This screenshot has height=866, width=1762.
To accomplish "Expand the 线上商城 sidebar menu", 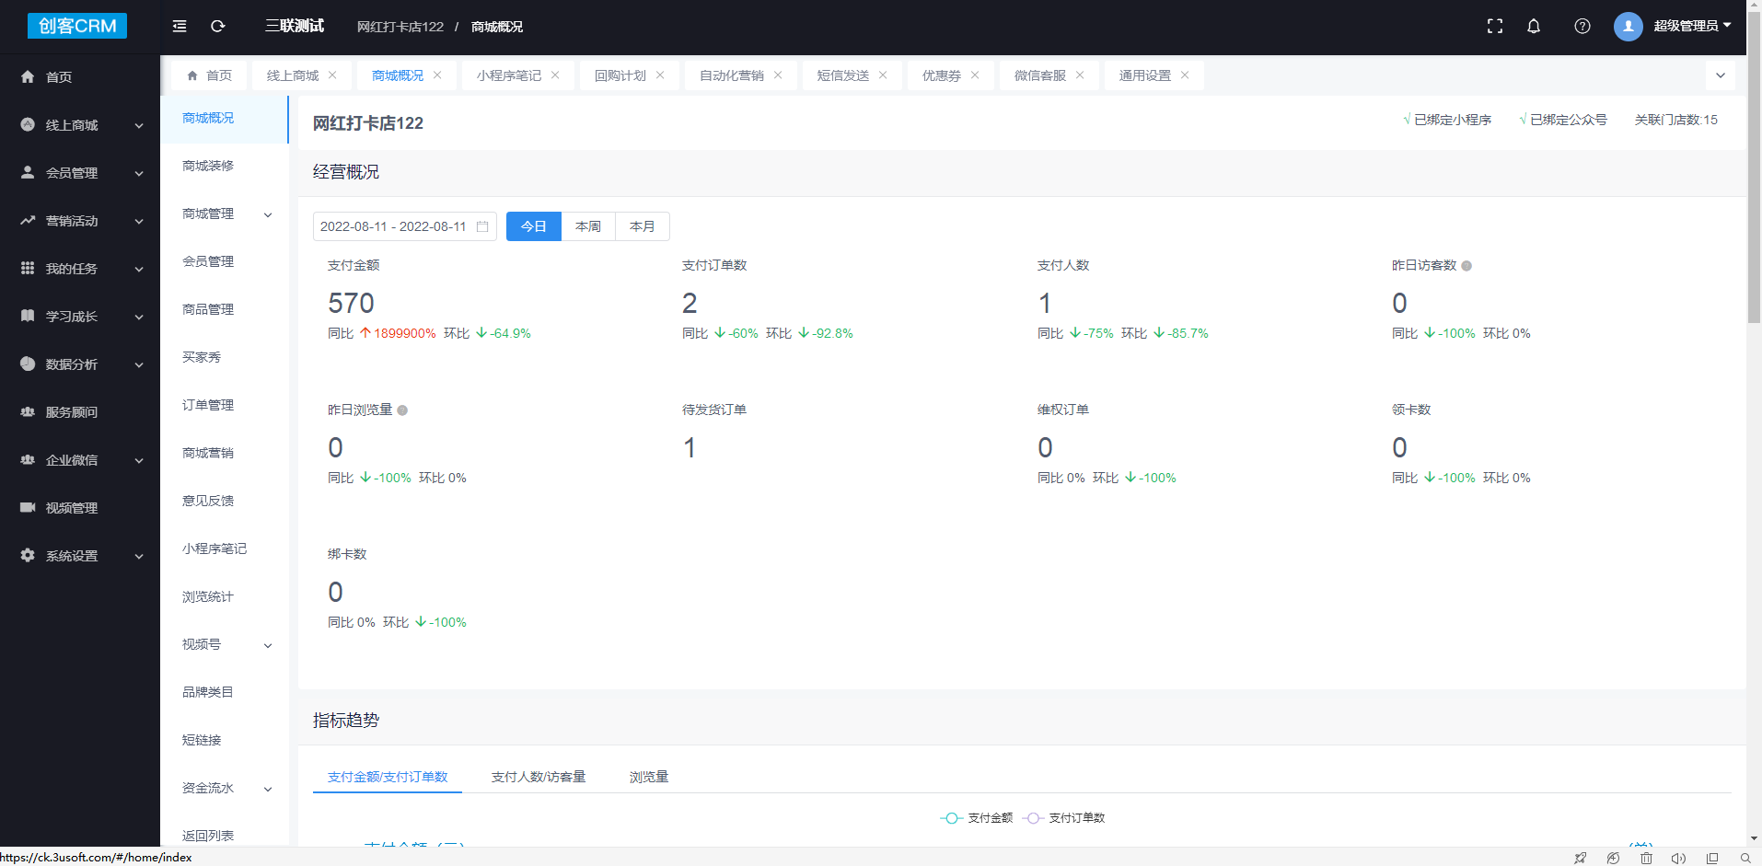I will [x=139, y=125].
